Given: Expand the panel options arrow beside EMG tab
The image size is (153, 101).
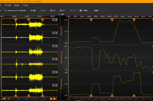Looking at the screenshot, I should (x=59, y=14).
